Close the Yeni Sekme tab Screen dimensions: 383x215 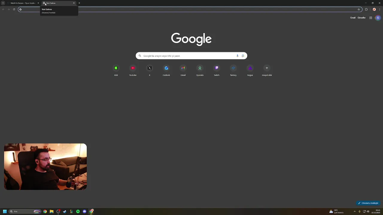coord(74,3)
